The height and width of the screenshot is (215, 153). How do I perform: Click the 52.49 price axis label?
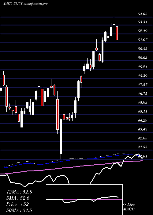tap(142, 31)
